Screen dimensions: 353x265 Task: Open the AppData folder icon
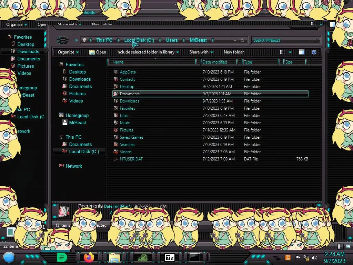[116, 72]
